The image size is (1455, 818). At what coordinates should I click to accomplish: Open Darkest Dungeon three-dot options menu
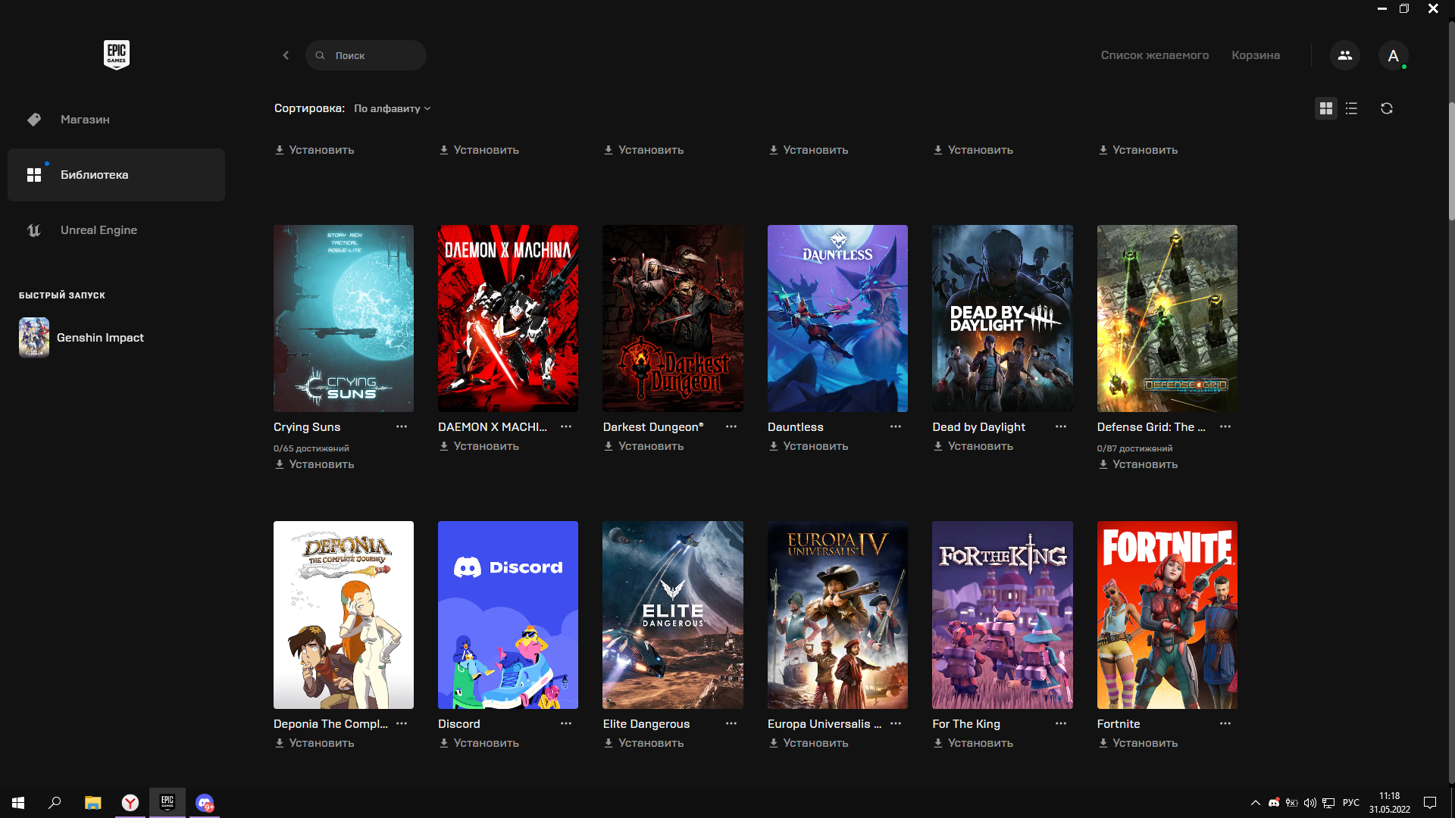coord(731,427)
